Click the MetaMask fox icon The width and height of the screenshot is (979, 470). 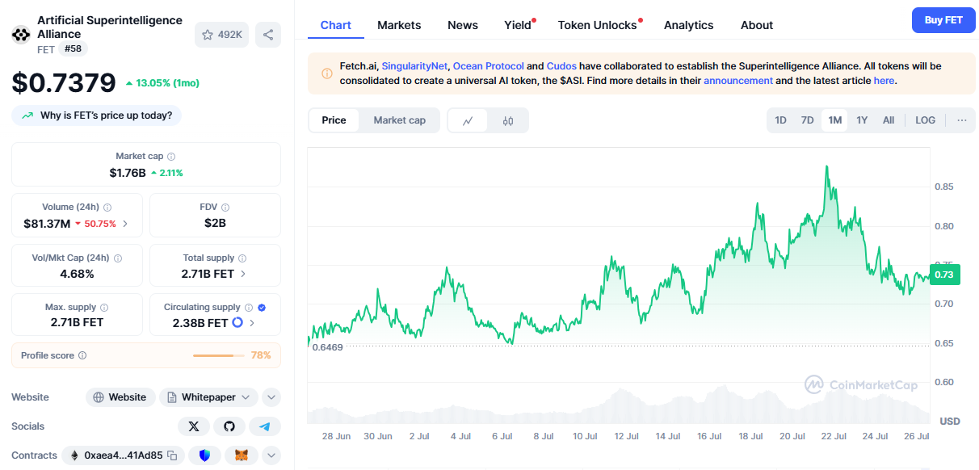[242, 455]
